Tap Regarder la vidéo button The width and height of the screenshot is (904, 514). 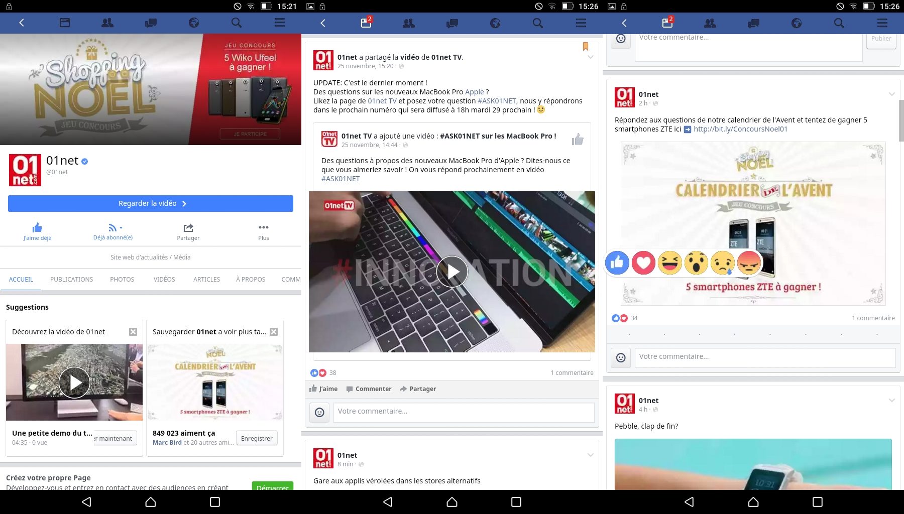point(151,203)
